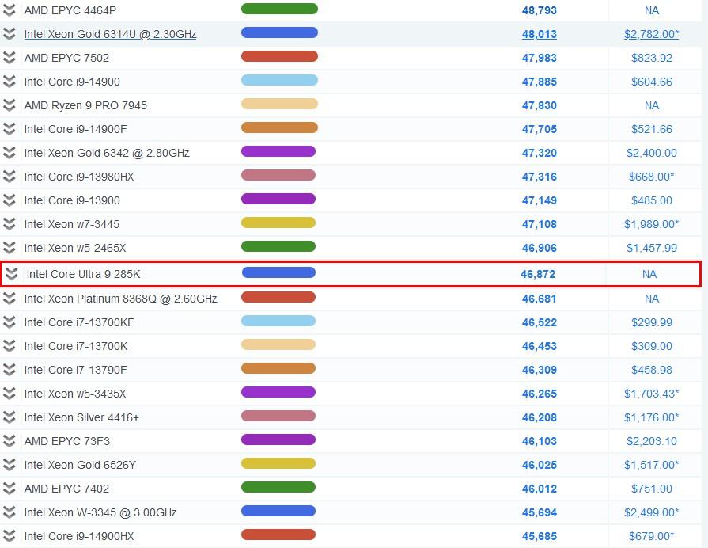The image size is (708, 548).
Task: Click the 48,013 score link
Action: tap(539, 34)
